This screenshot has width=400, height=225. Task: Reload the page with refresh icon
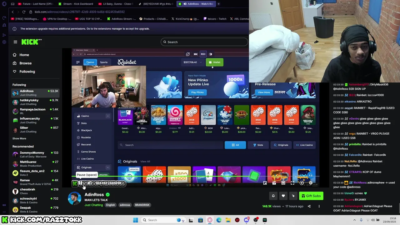click(24, 12)
